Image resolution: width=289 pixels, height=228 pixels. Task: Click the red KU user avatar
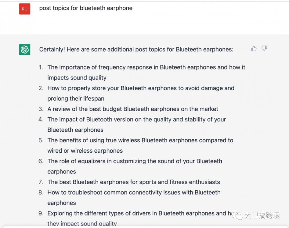(x=25, y=9)
